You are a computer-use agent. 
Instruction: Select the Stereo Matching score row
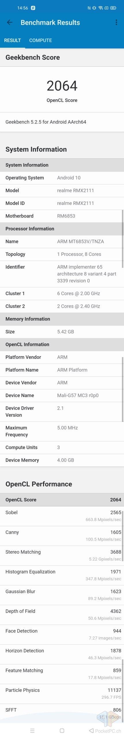point(62,556)
